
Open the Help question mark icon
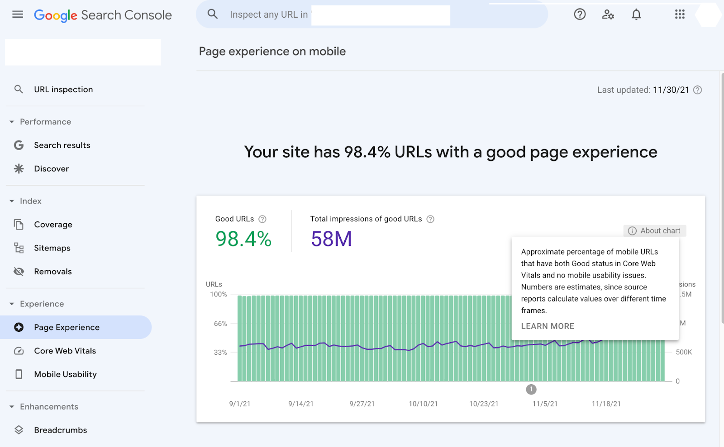tap(580, 14)
